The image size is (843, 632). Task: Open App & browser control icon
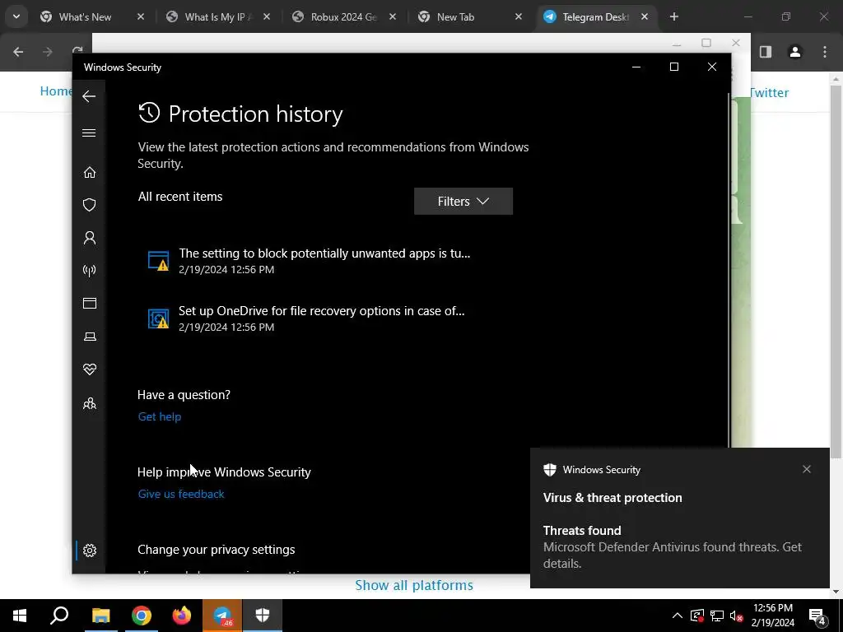(89, 303)
